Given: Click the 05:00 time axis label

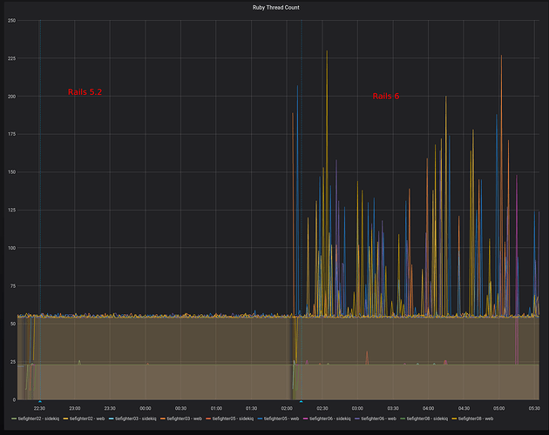Looking at the screenshot, I should (x=499, y=408).
